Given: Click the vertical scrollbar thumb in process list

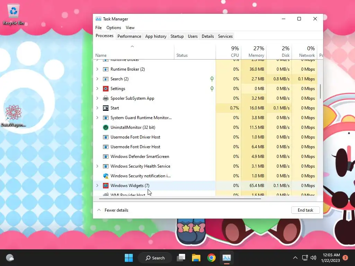Looking at the screenshot, I should [320, 91].
